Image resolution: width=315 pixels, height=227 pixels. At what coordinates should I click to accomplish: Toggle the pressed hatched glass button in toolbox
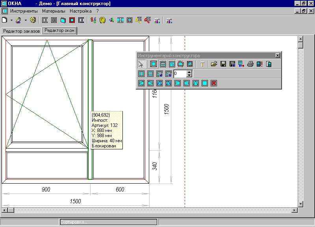172,64
